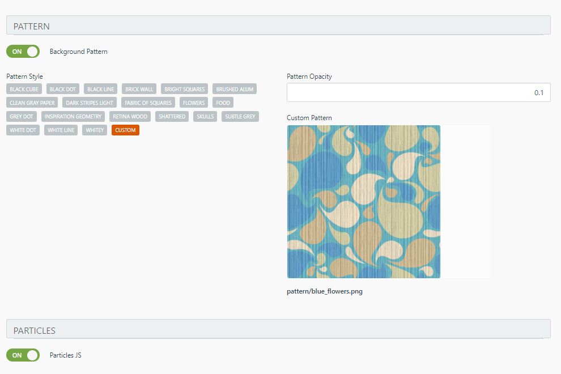Choose the Food pattern style

click(x=223, y=103)
